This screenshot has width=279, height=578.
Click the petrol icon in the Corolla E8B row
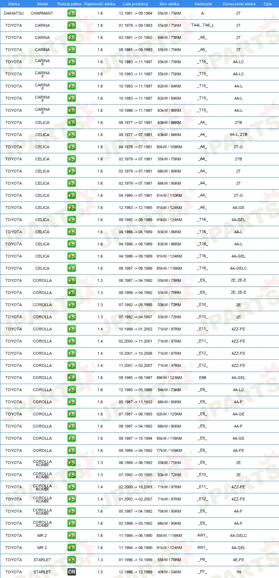(x=71, y=378)
